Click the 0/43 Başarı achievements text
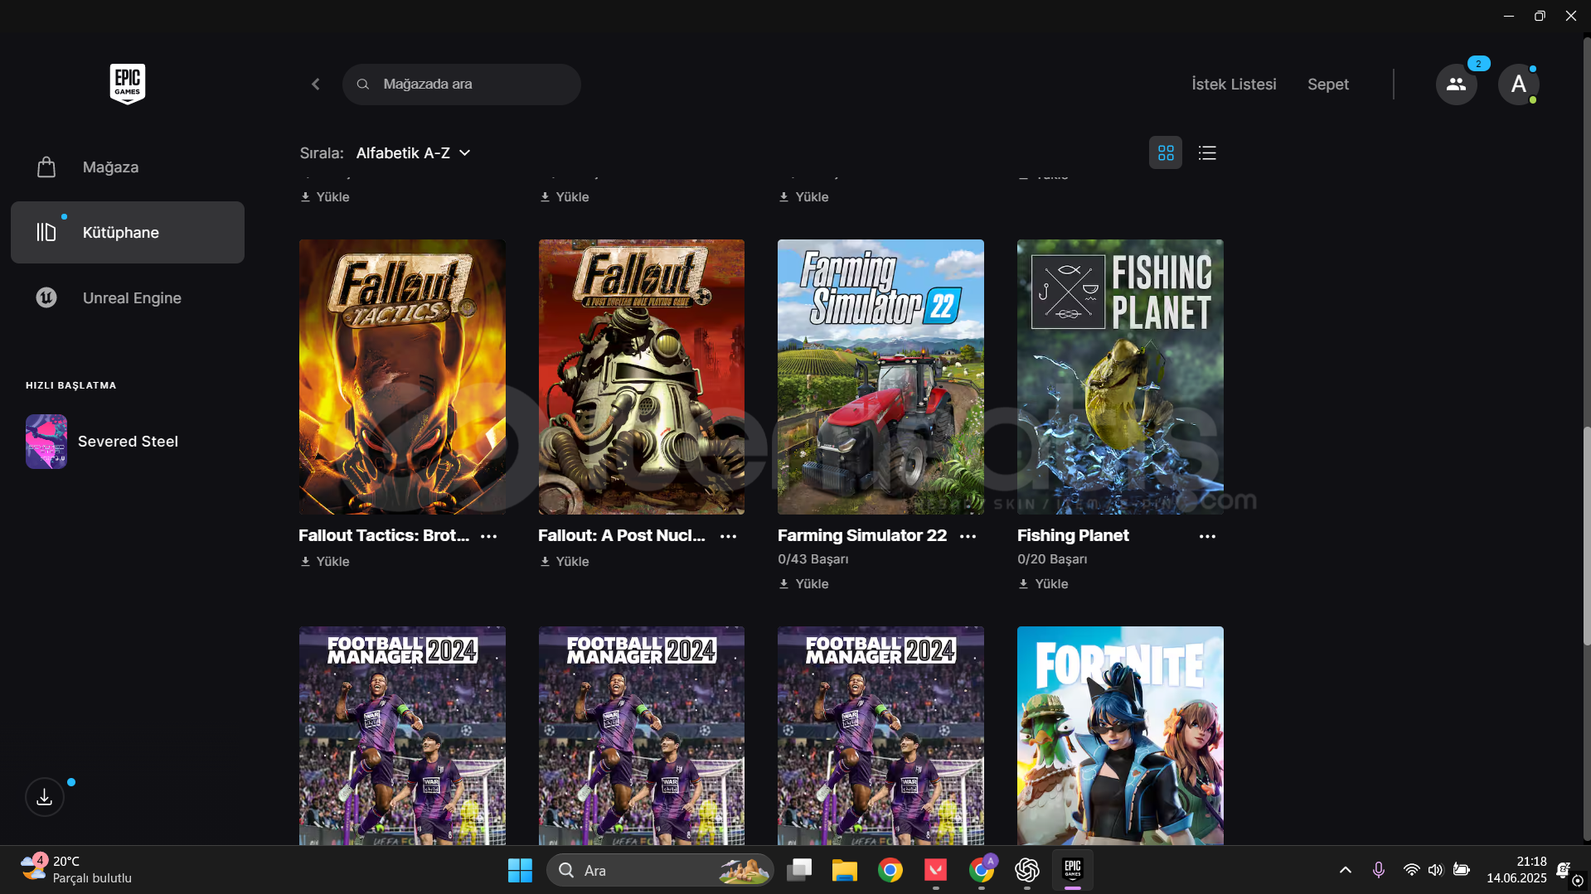 point(813,559)
